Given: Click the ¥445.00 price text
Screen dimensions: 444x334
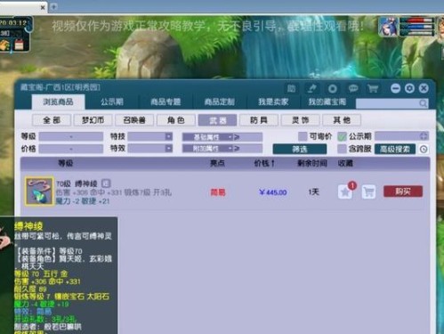Looking at the screenshot, I should (272, 192).
